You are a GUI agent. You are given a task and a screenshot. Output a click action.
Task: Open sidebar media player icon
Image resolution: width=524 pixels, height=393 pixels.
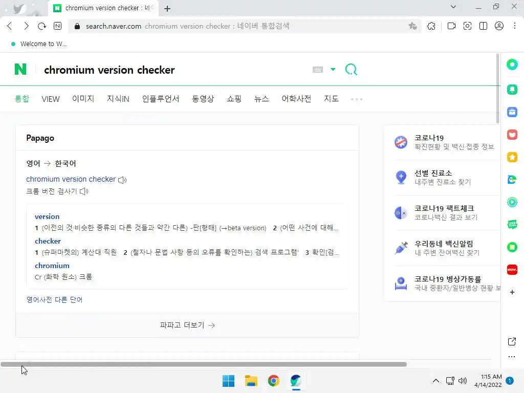512,202
